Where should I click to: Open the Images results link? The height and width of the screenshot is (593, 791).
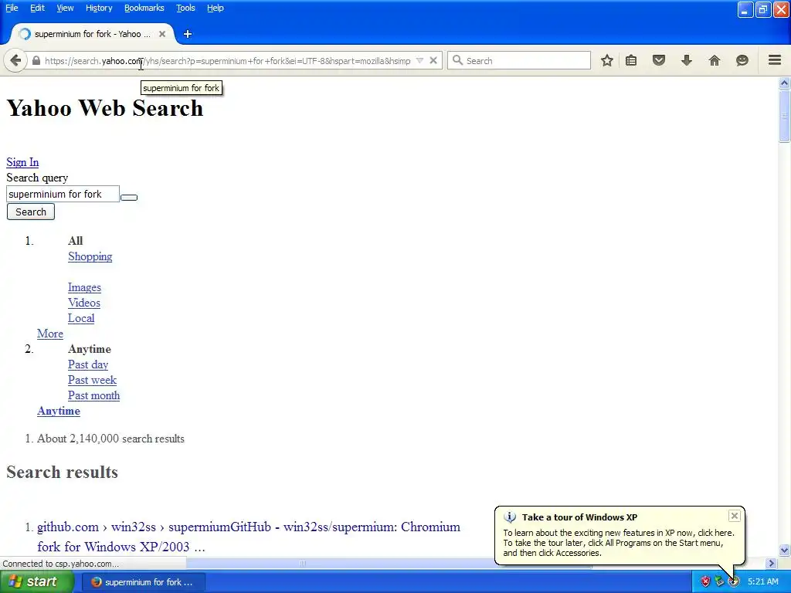pyautogui.click(x=84, y=287)
